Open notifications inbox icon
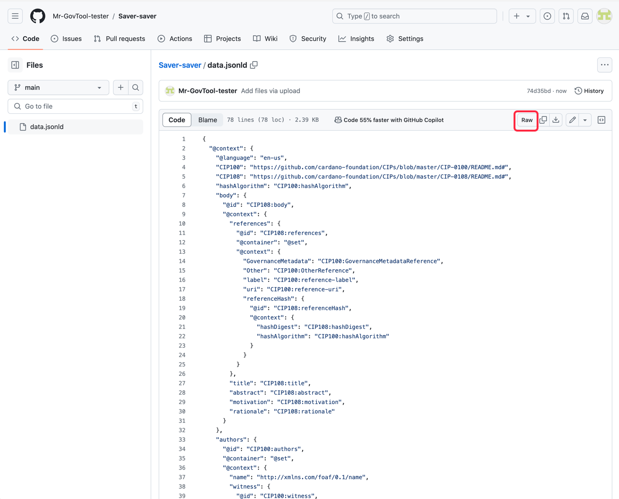 point(585,16)
